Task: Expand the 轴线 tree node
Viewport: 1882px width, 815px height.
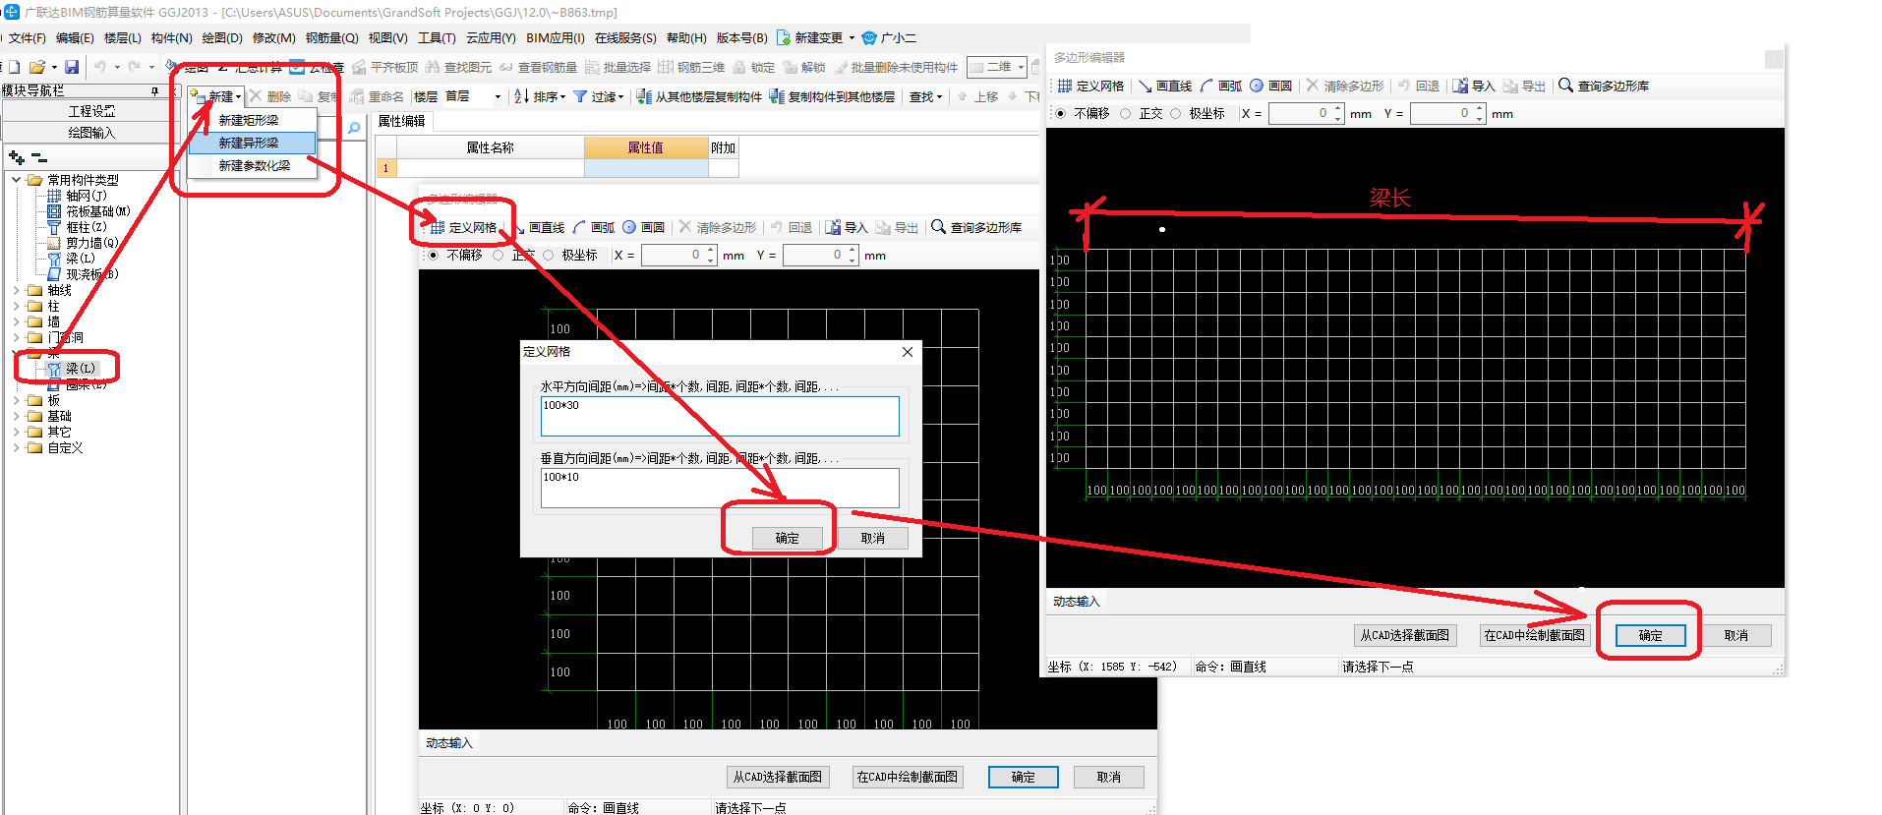Action: point(17,290)
